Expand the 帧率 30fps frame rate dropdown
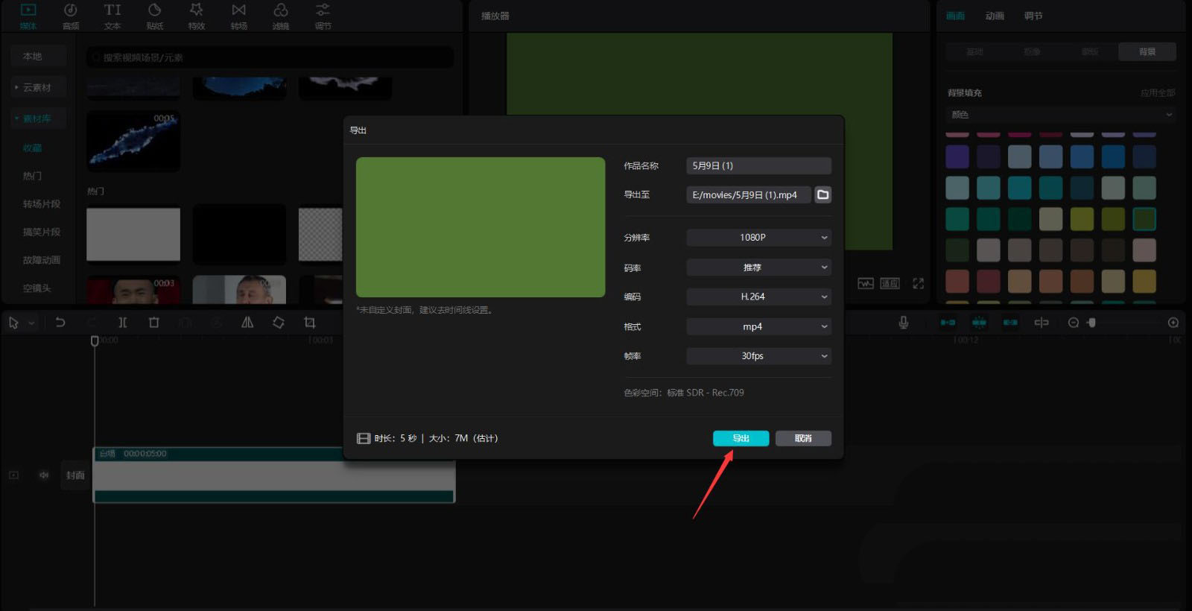1192x611 pixels. click(x=758, y=356)
